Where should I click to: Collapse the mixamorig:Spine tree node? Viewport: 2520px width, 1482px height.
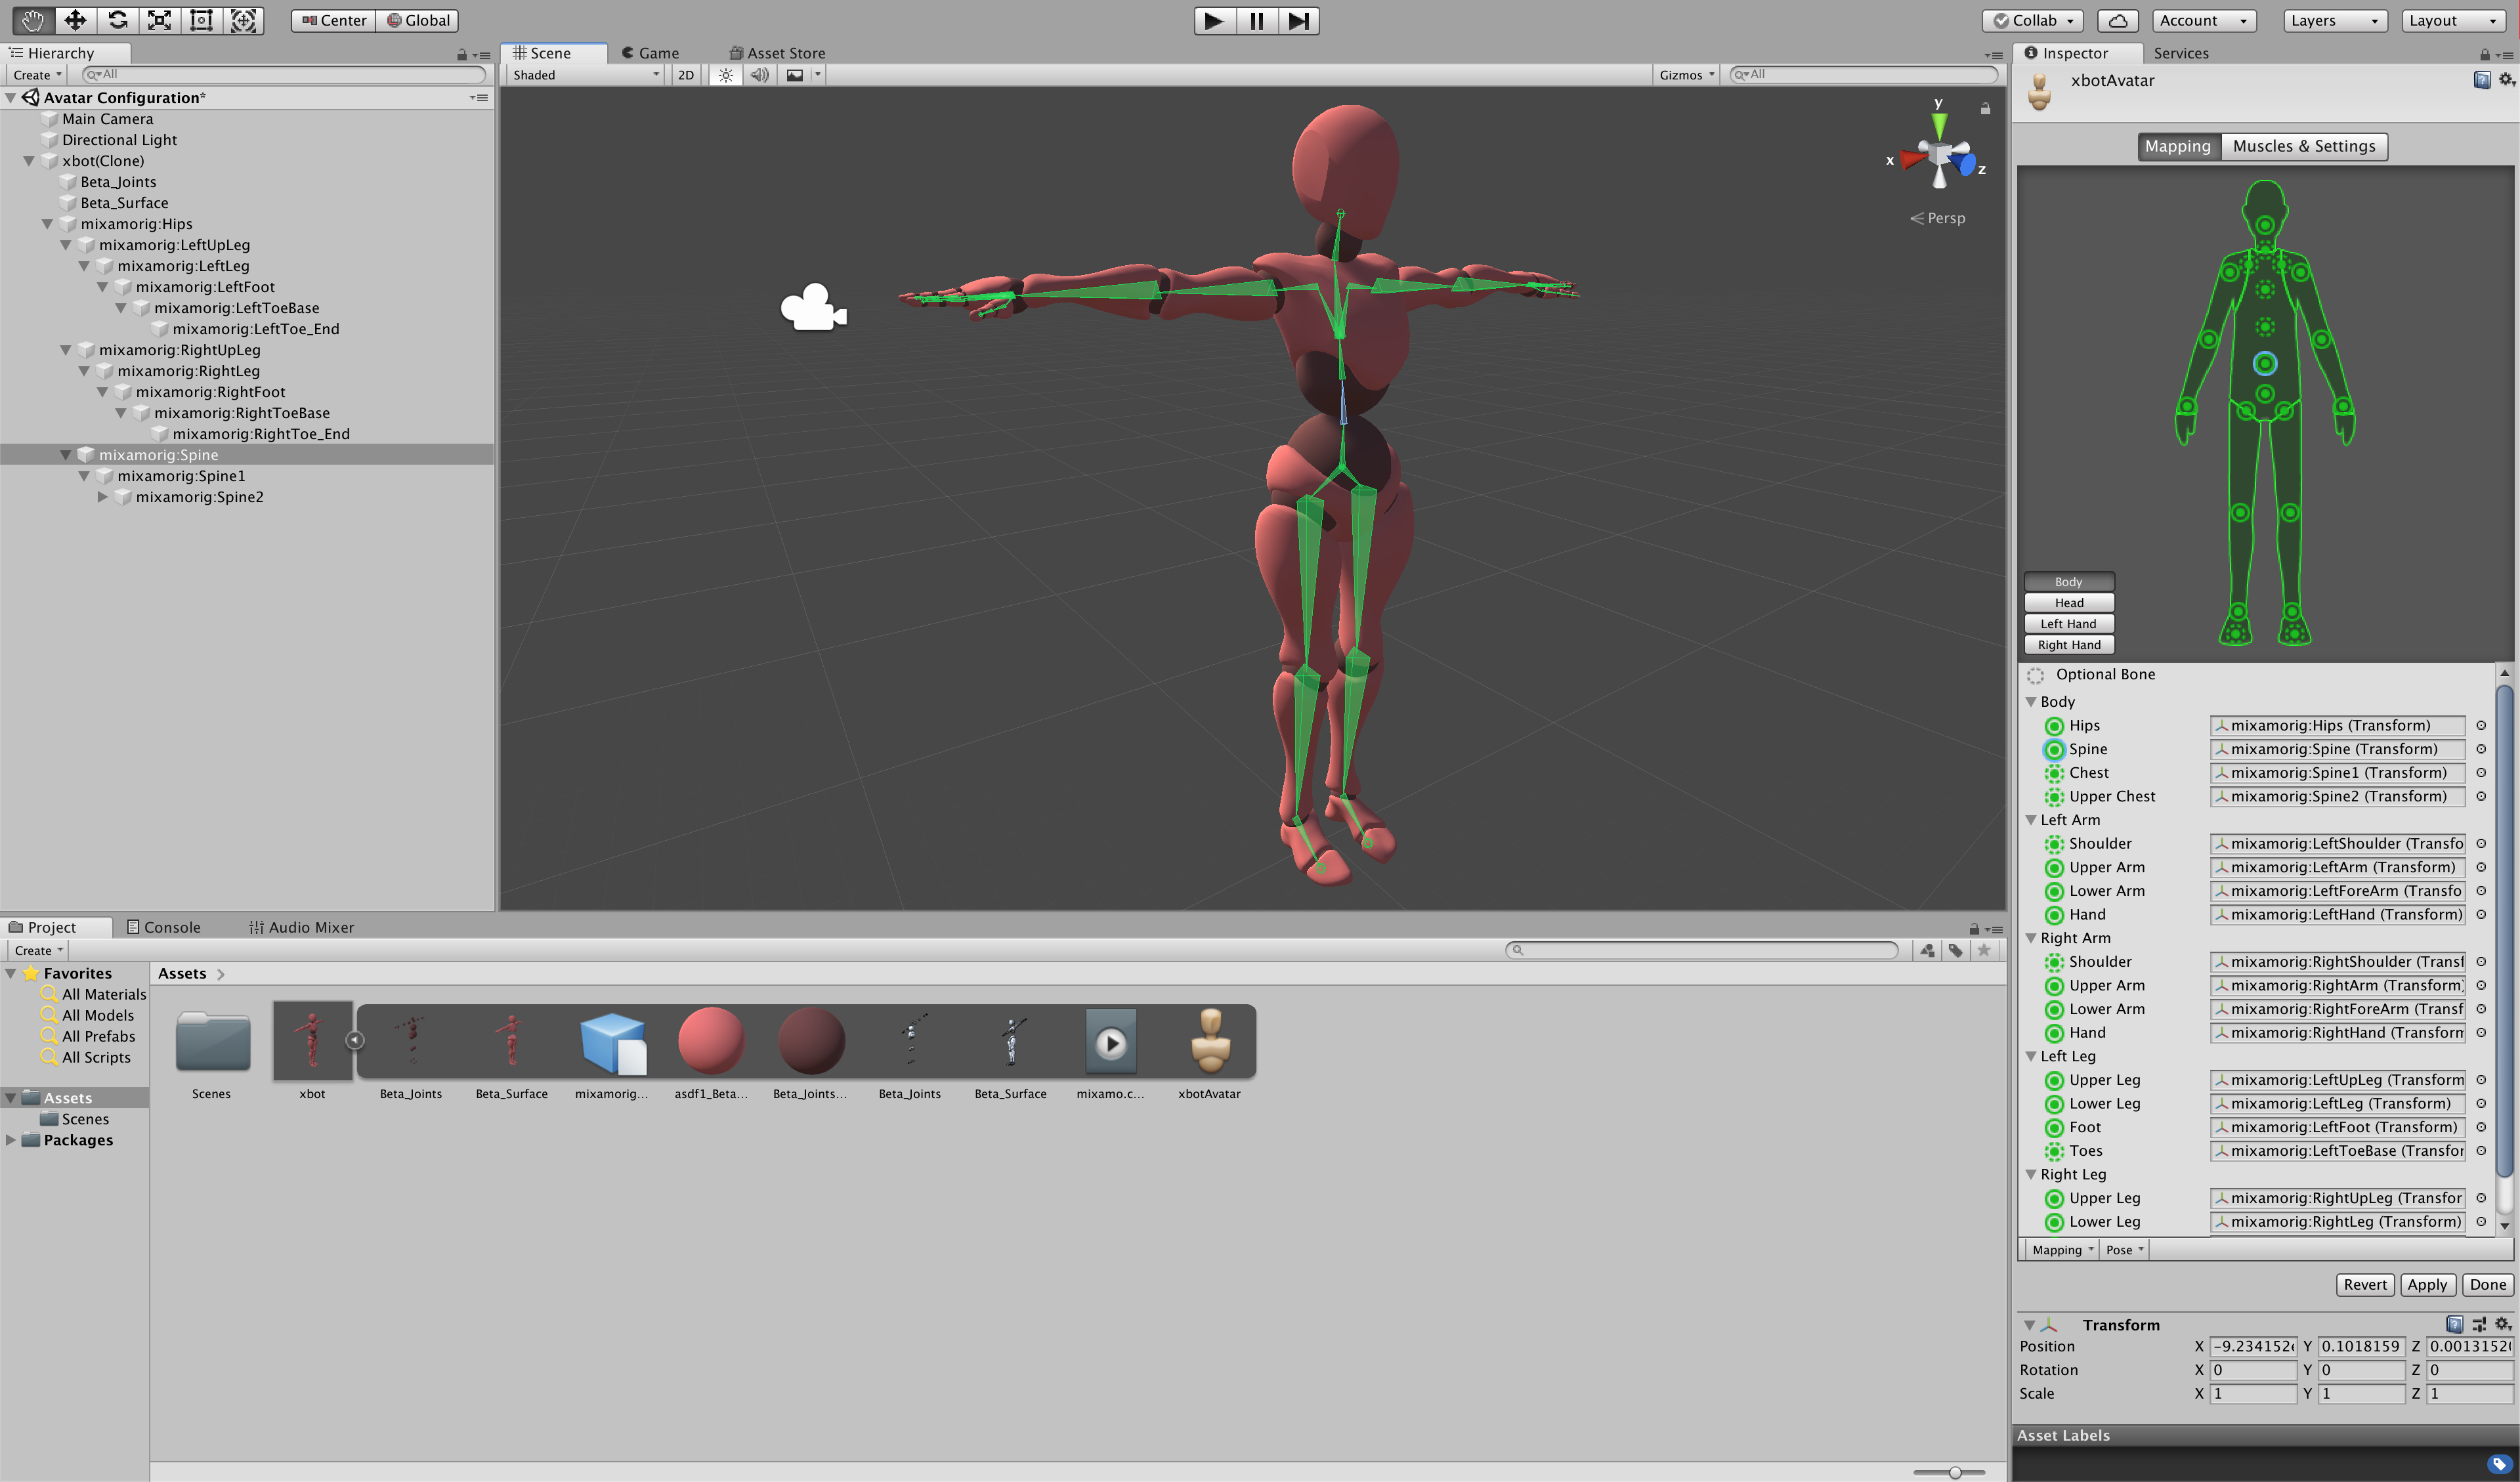point(66,455)
